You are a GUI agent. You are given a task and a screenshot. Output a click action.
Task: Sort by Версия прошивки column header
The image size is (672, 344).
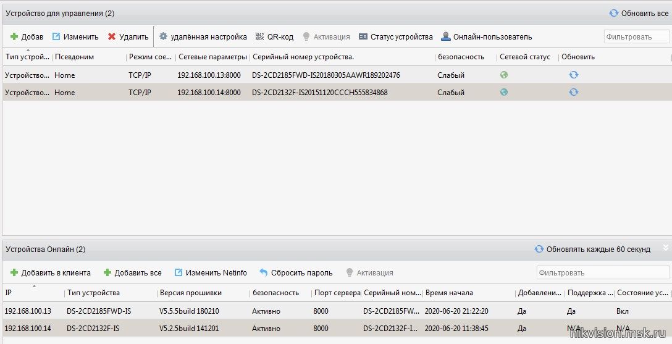click(x=191, y=293)
